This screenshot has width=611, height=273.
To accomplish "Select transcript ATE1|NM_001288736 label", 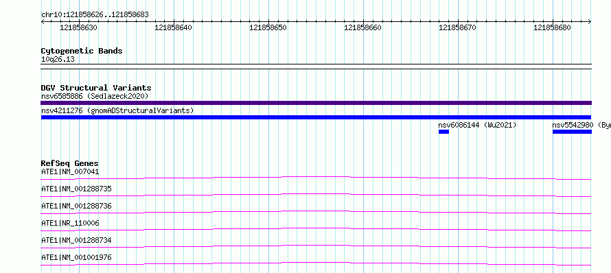I will 76,206.
